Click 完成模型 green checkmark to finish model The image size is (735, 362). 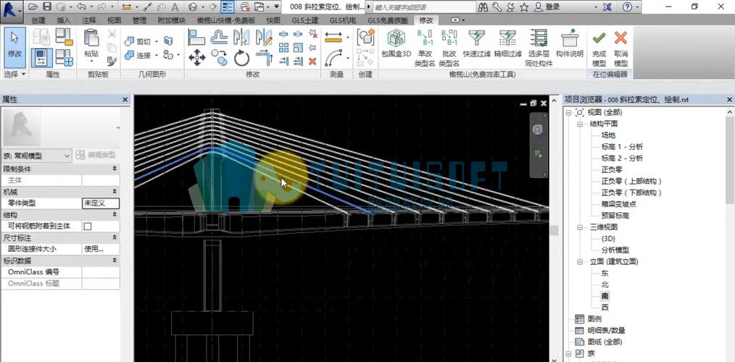(x=599, y=49)
